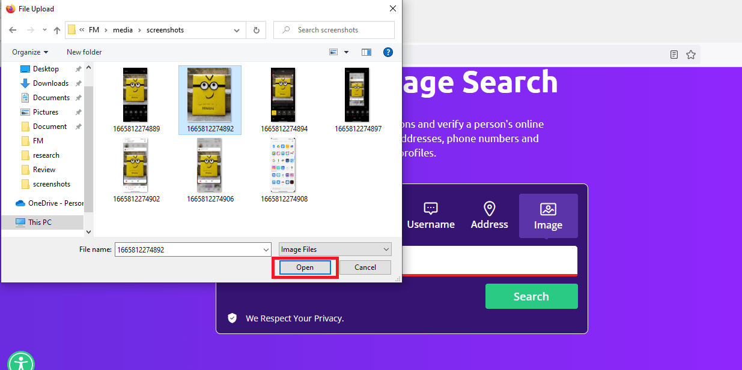Click the webpage image search input box

pos(490,261)
